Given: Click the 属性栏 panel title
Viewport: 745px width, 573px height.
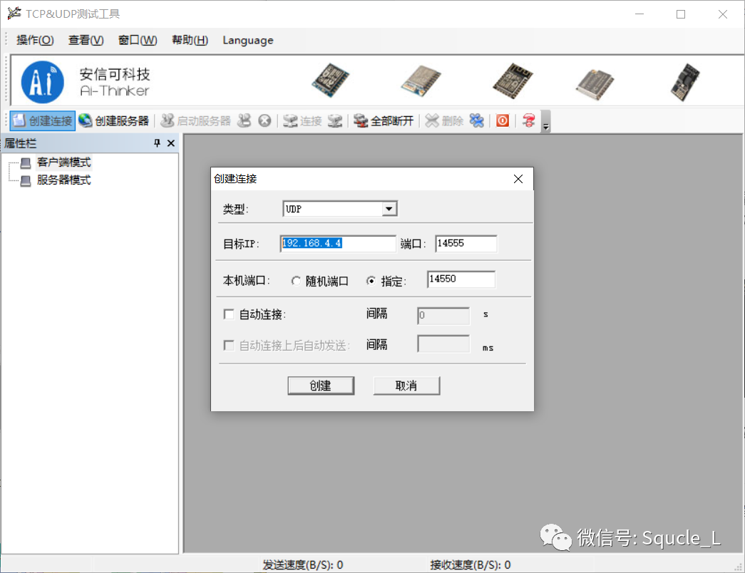Looking at the screenshot, I should pyautogui.click(x=21, y=143).
